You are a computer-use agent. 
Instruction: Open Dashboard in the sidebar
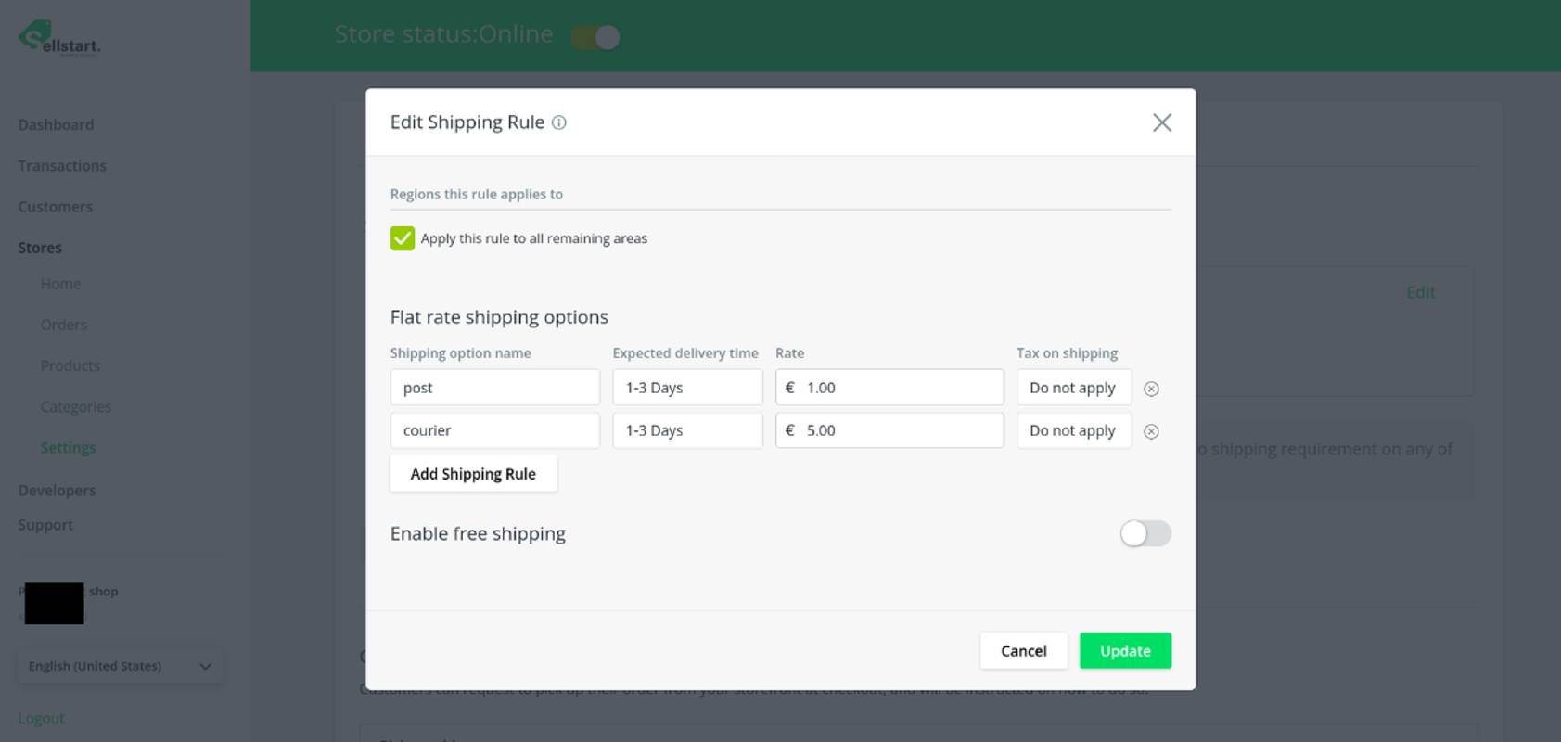coord(56,124)
